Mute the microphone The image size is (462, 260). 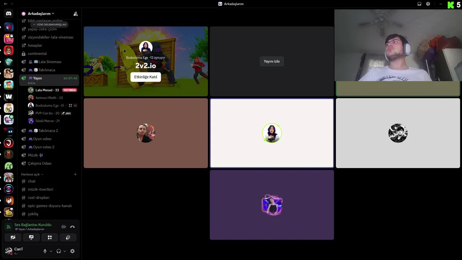tap(45, 251)
